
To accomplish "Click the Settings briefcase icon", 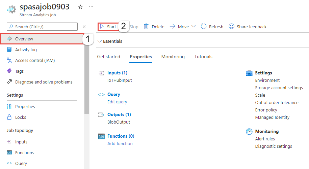I will (249, 73).
